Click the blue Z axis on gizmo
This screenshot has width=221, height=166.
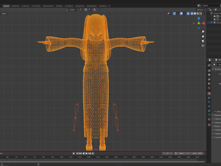pyautogui.click(x=199, y=18)
